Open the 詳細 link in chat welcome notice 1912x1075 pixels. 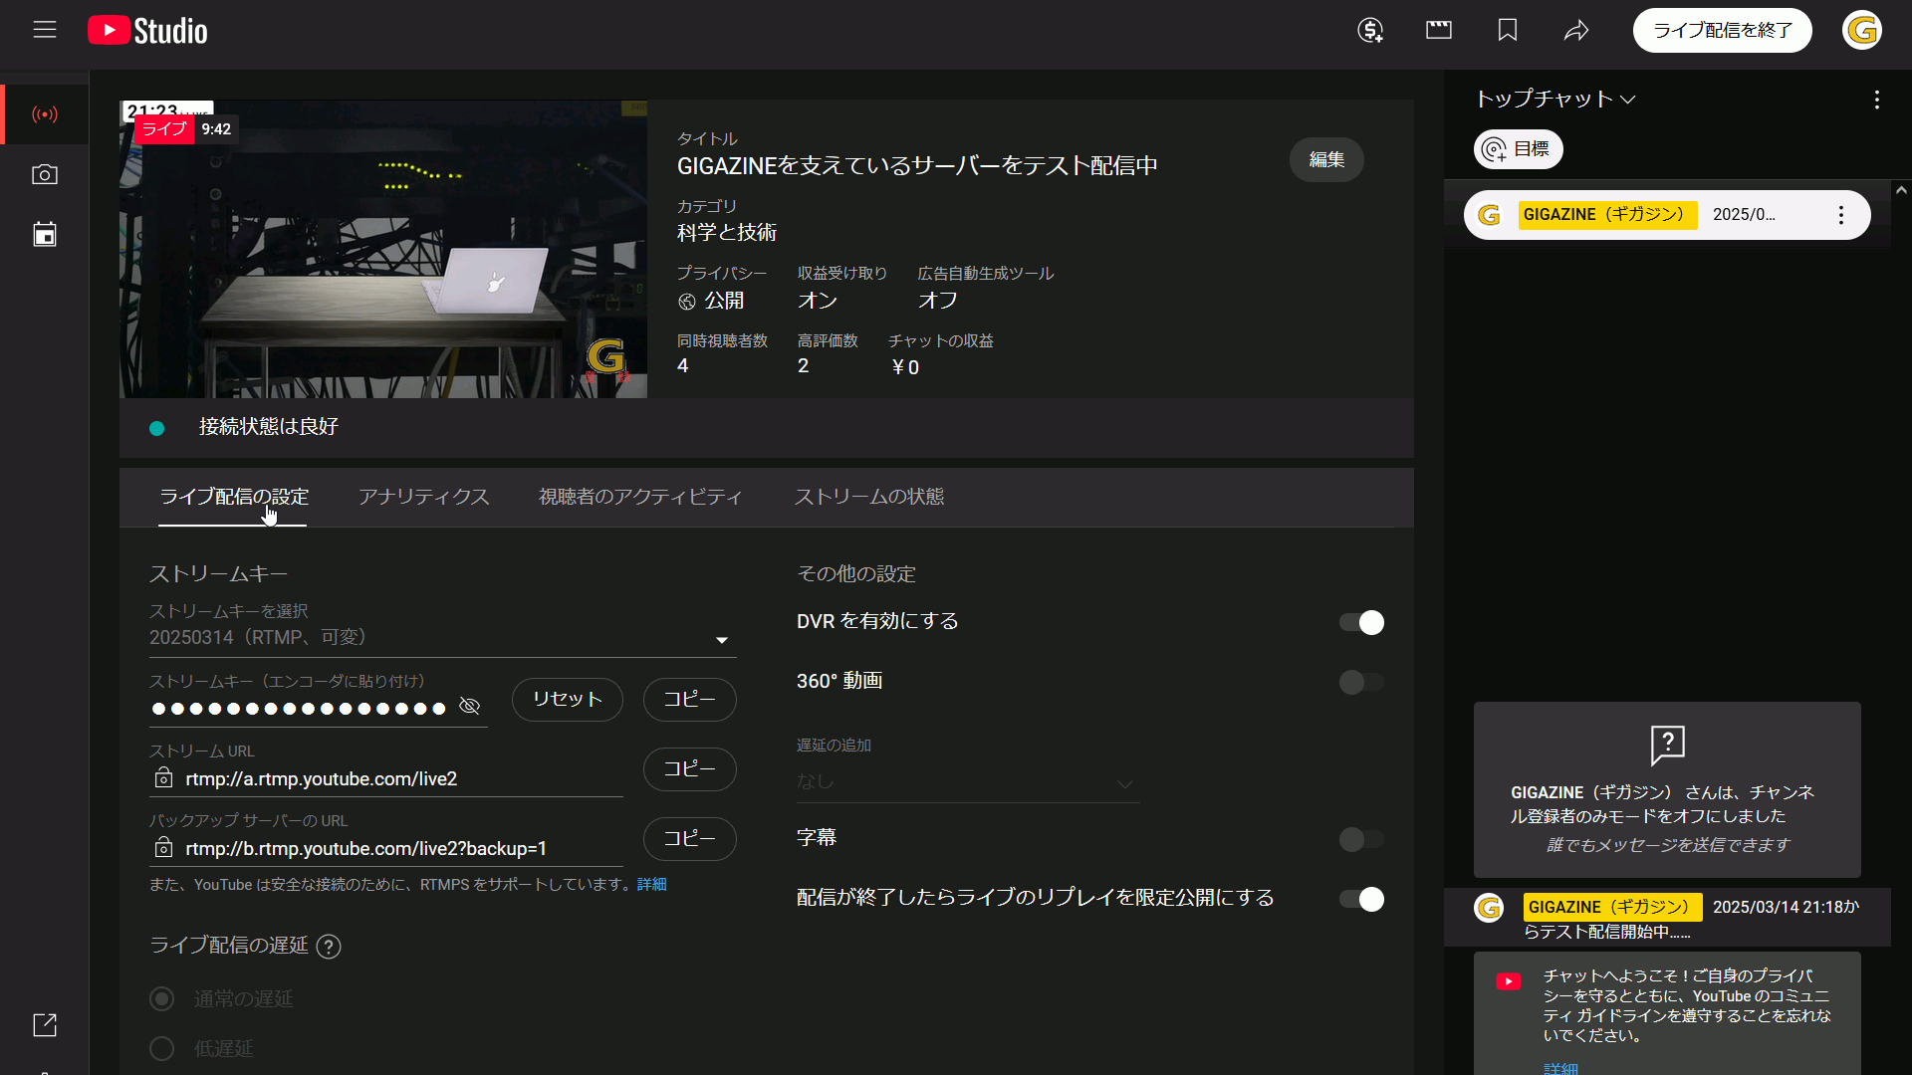click(x=1560, y=1068)
